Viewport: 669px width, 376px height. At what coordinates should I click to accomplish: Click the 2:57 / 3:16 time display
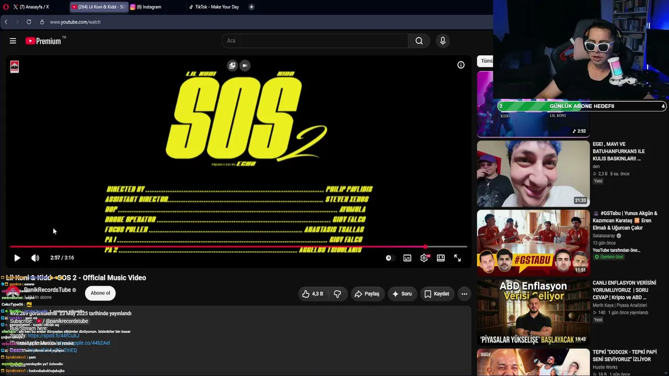[62, 258]
